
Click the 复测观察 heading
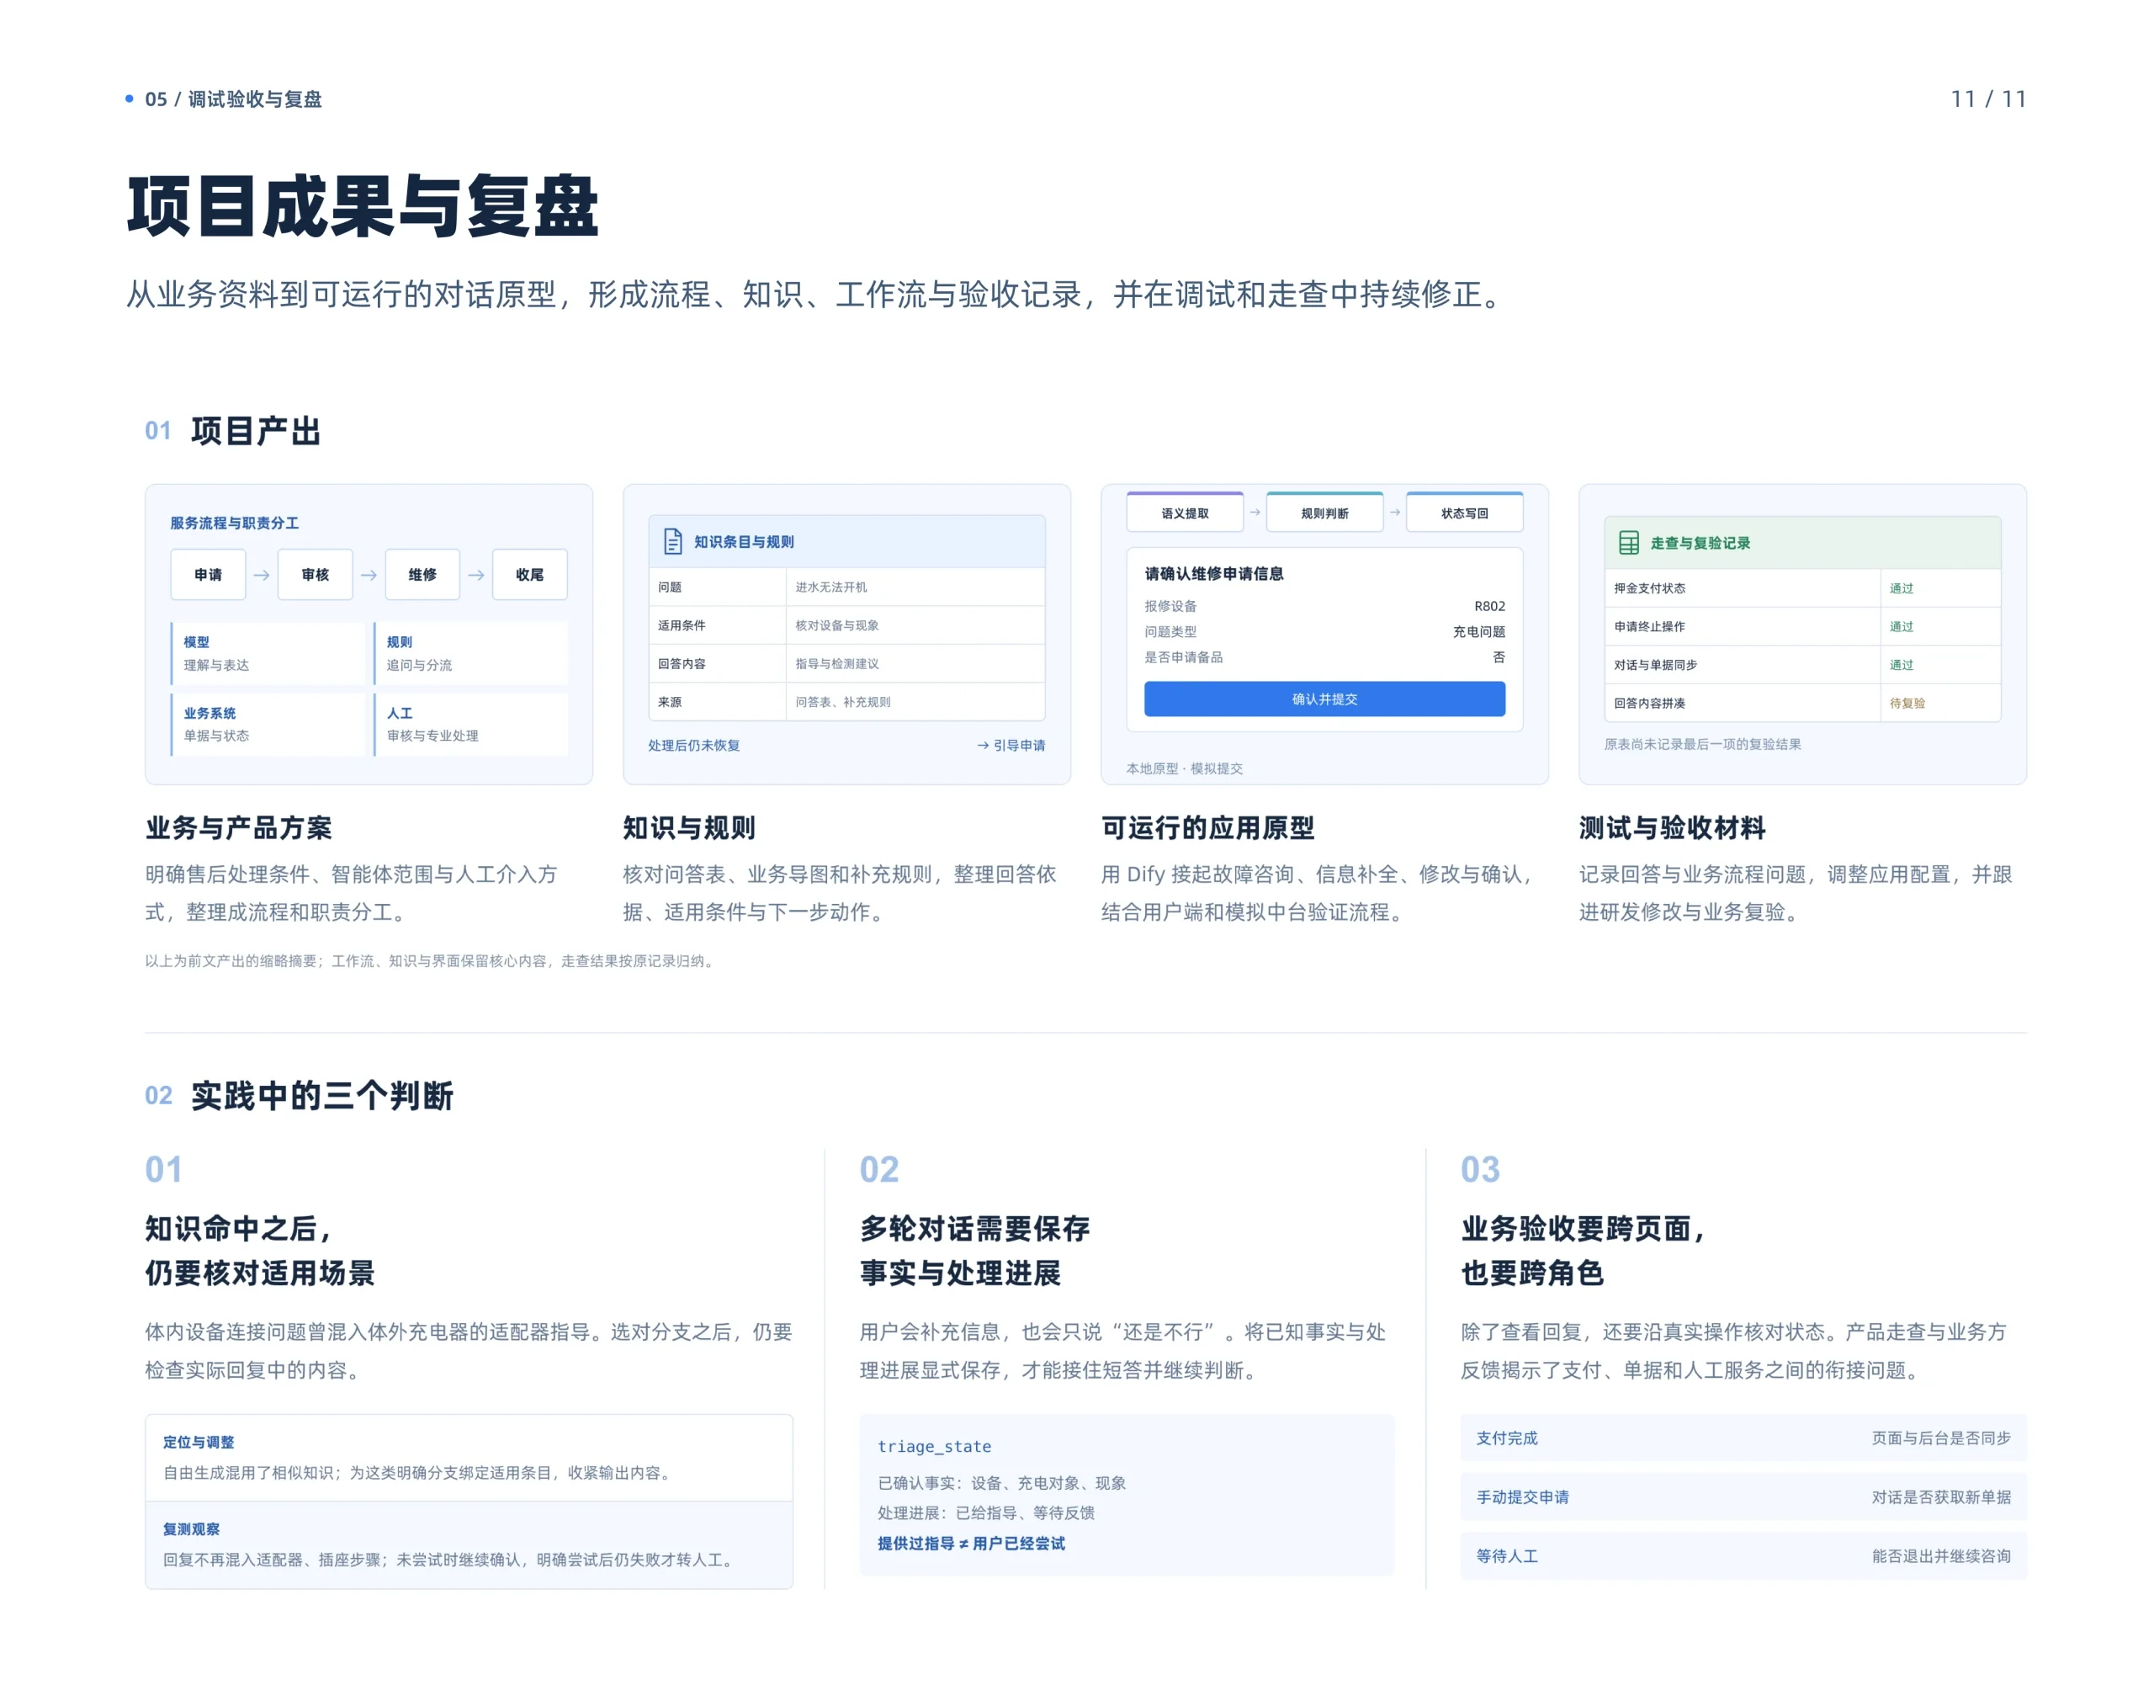tap(191, 1528)
